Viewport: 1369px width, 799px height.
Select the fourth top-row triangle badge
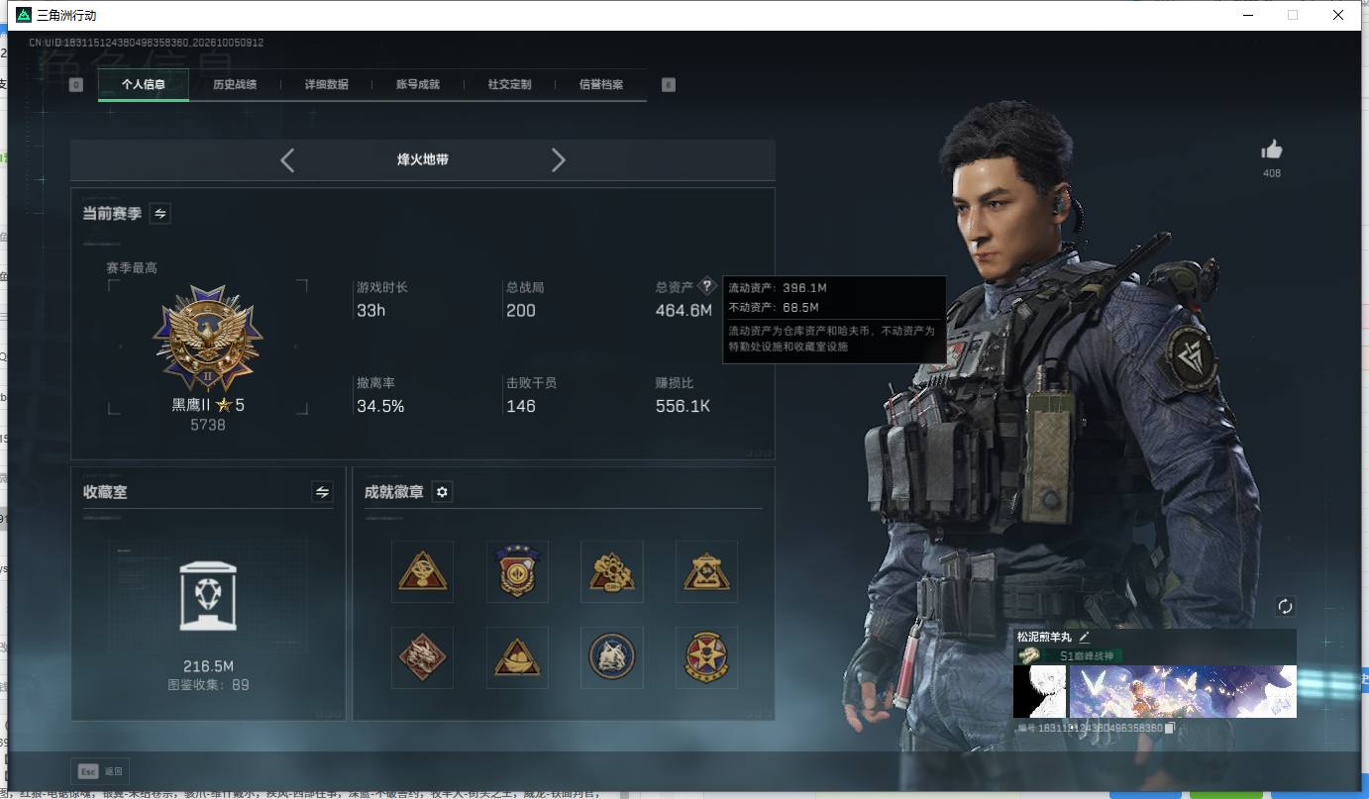[707, 571]
